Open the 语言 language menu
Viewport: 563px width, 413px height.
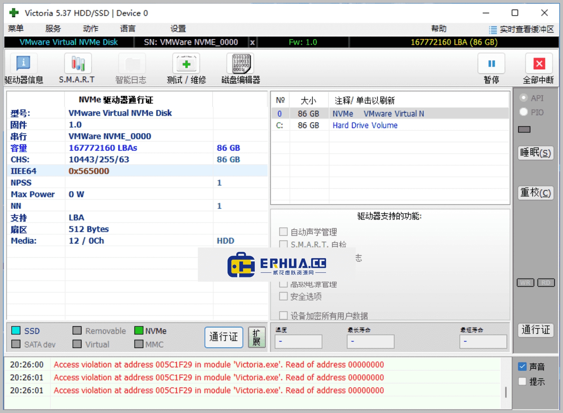128,29
